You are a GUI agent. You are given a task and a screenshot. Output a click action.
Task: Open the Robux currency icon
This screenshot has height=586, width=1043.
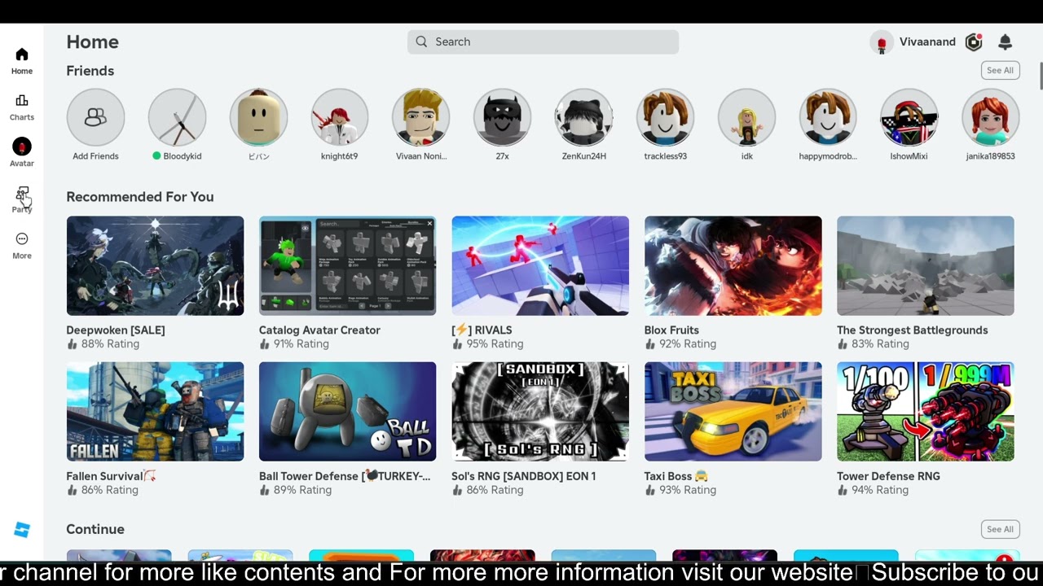(x=973, y=42)
